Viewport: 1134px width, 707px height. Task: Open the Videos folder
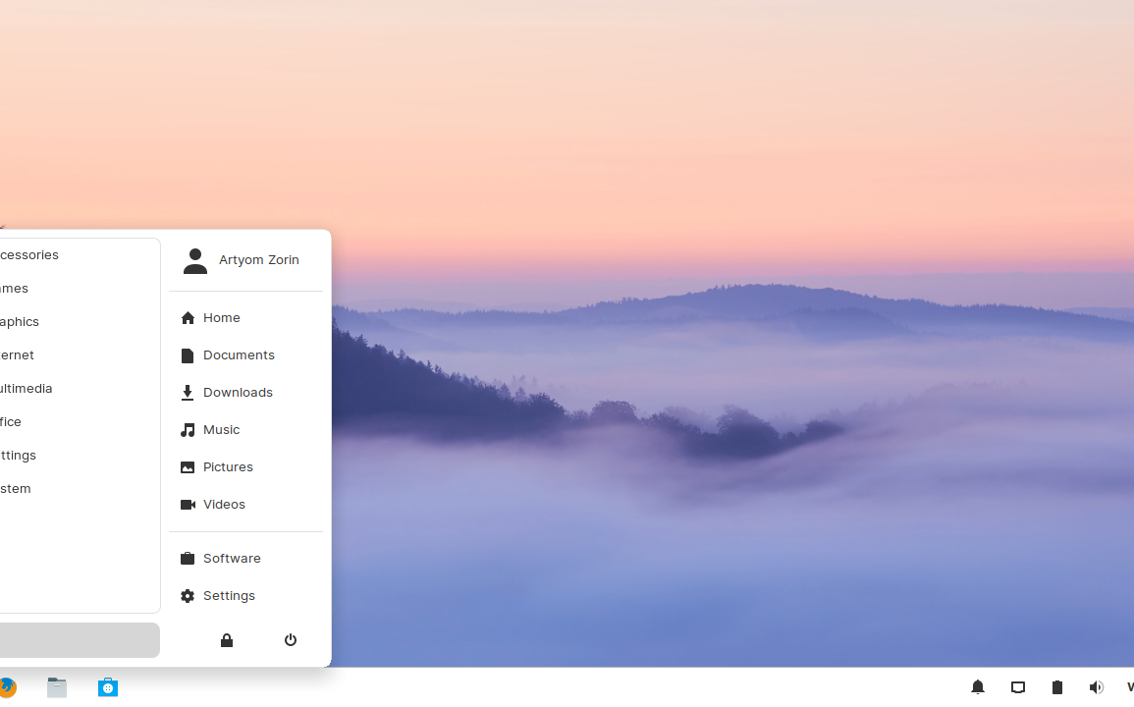click(x=245, y=505)
